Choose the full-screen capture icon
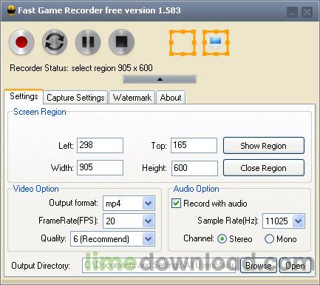Viewport: 320px width, 285px height. coord(216,43)
